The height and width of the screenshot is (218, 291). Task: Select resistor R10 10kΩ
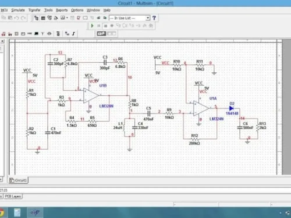pyautogui.click(x=177, y=65)
